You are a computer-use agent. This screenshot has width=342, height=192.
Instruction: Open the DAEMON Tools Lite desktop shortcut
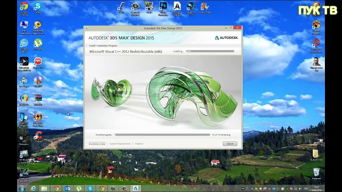click(38, 119)
